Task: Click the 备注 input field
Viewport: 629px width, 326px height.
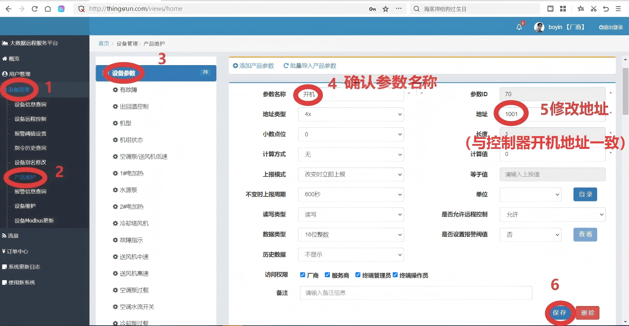Action: 416,293
